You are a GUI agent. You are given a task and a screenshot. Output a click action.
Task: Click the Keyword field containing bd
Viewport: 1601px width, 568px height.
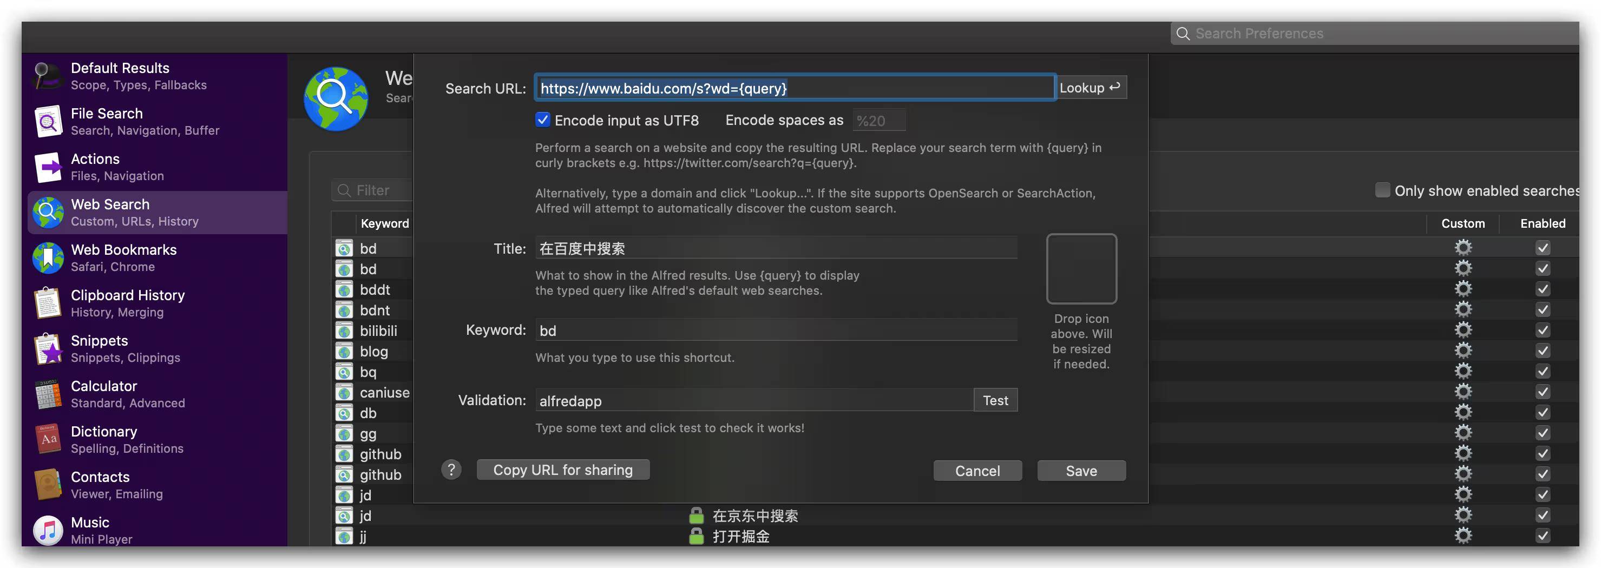[x=776, y=330]
